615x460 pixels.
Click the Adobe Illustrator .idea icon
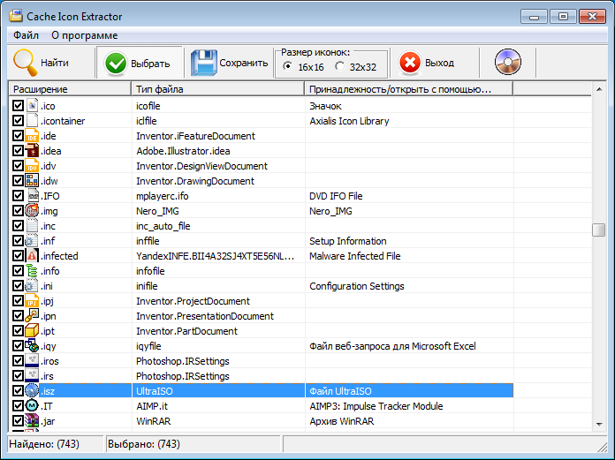click(32, 151)
